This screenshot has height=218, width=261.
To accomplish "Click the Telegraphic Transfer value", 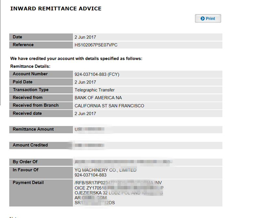I will 95,90.
